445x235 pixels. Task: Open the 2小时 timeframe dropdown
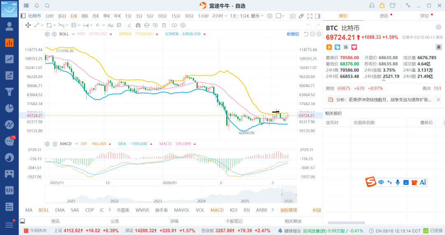(220, 16)
